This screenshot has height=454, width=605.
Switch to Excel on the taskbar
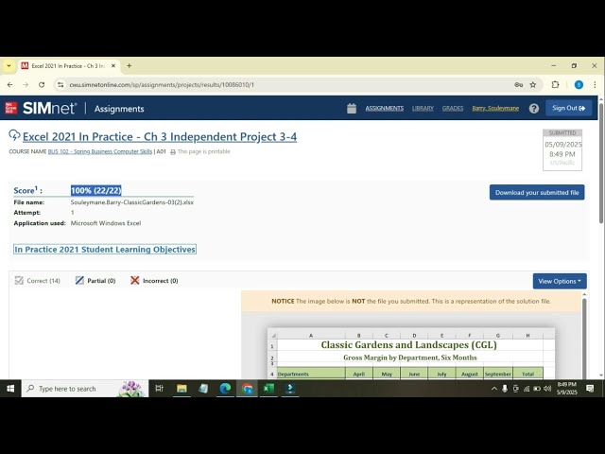click(268, 389)
